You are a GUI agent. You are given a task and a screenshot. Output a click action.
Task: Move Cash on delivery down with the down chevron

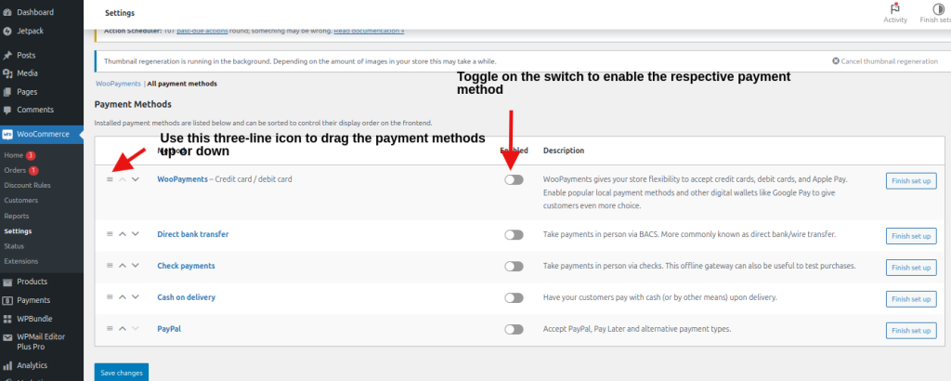pos(136,296)
